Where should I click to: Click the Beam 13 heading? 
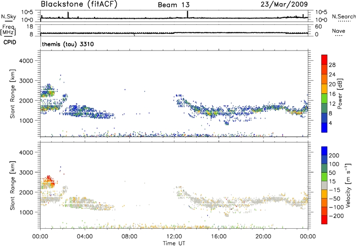tap(174, 5)
